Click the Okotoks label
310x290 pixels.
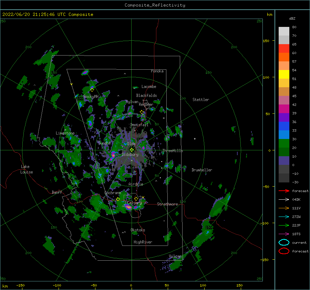pos(138,230)
